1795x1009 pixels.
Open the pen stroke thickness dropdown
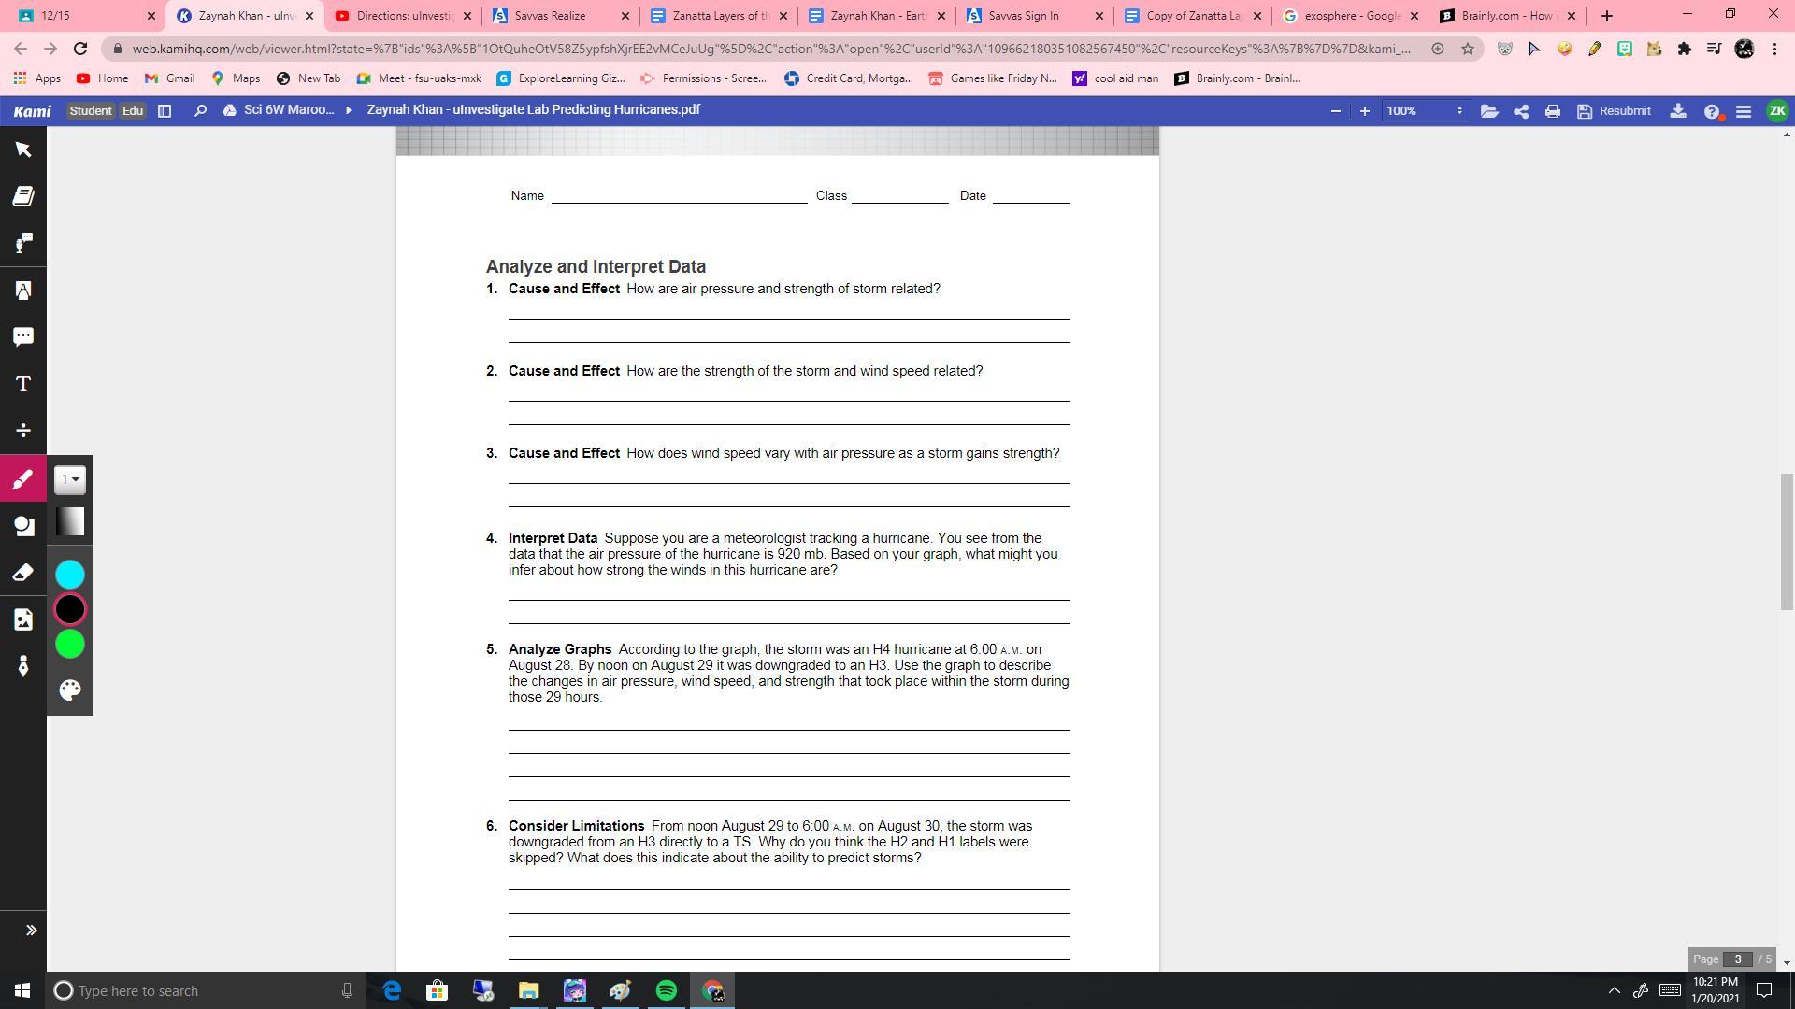pyautogui.click(x=70, y=480)
